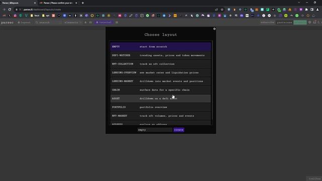Reload the current page
This screenshot has width=322, height=181.
[10, 10]
